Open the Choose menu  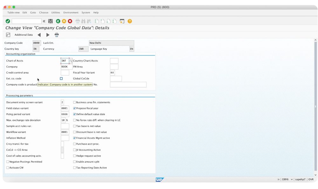tap(44, 13)
